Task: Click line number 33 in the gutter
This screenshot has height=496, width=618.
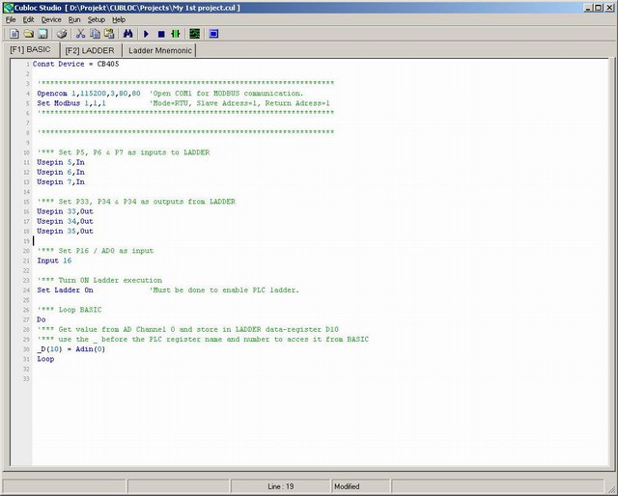Action: 26,379
